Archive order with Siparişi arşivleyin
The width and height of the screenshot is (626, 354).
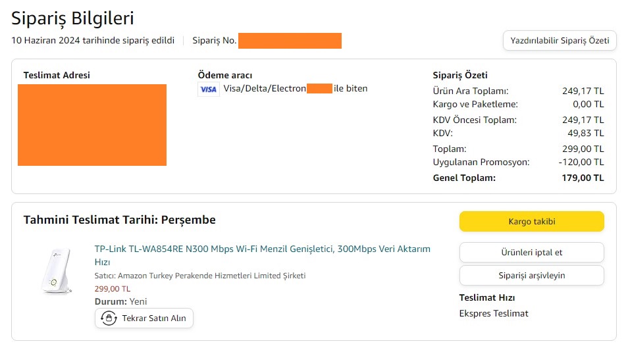click(x=531, y=276)
